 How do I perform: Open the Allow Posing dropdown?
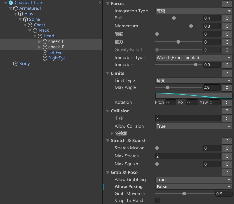click(194, 187)
